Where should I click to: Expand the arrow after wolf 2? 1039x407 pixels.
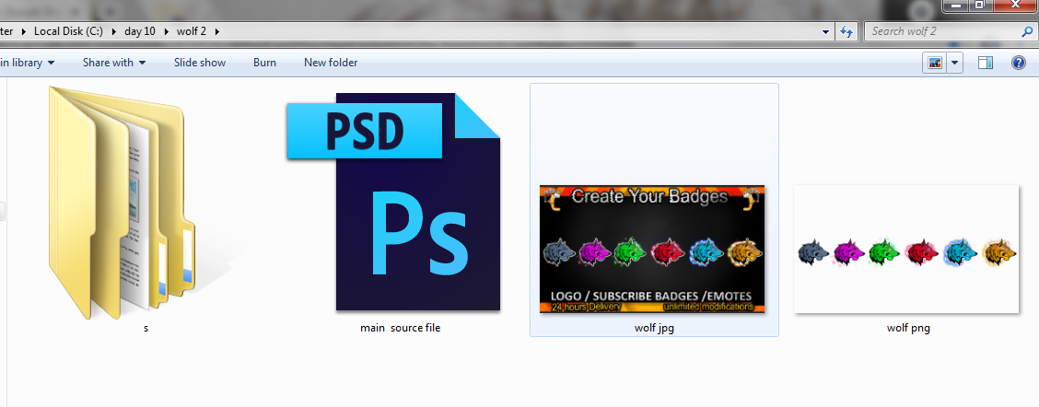pyautogui.click(x=216, y=31)
